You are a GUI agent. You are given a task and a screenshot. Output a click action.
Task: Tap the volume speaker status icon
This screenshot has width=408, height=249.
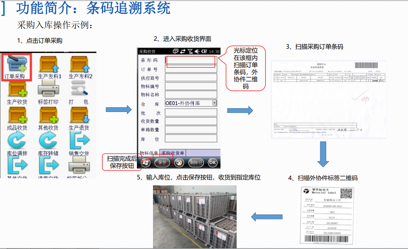[197, 51]
